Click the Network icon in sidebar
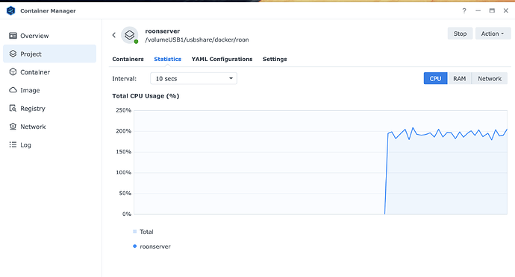 pyautogui.click(x=13, y=127)
